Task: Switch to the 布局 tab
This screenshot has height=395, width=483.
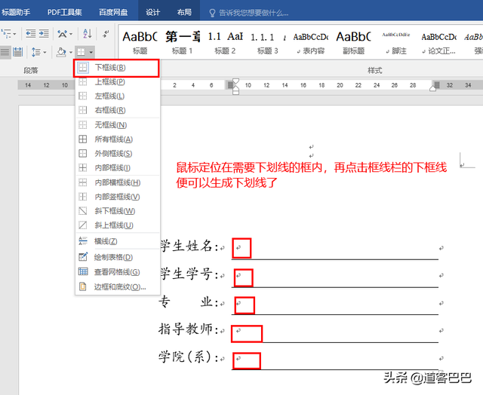Action: click(x=184, y=12)
